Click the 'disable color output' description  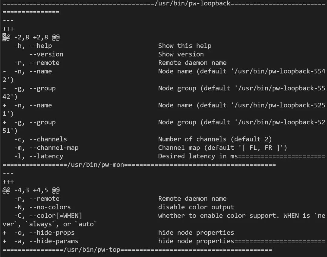(196, 207)
